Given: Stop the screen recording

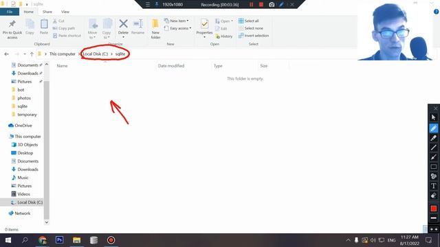Looking at the screenshot, I should (x=261, y=5).
